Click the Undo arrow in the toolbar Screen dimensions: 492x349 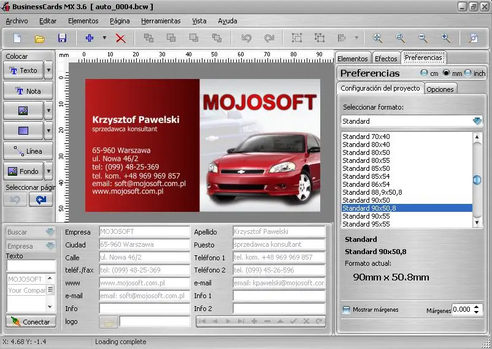[x=247, y=38]
